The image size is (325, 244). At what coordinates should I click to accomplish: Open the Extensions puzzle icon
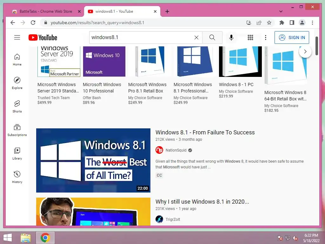pyautogui.click(x=282, y=23)
